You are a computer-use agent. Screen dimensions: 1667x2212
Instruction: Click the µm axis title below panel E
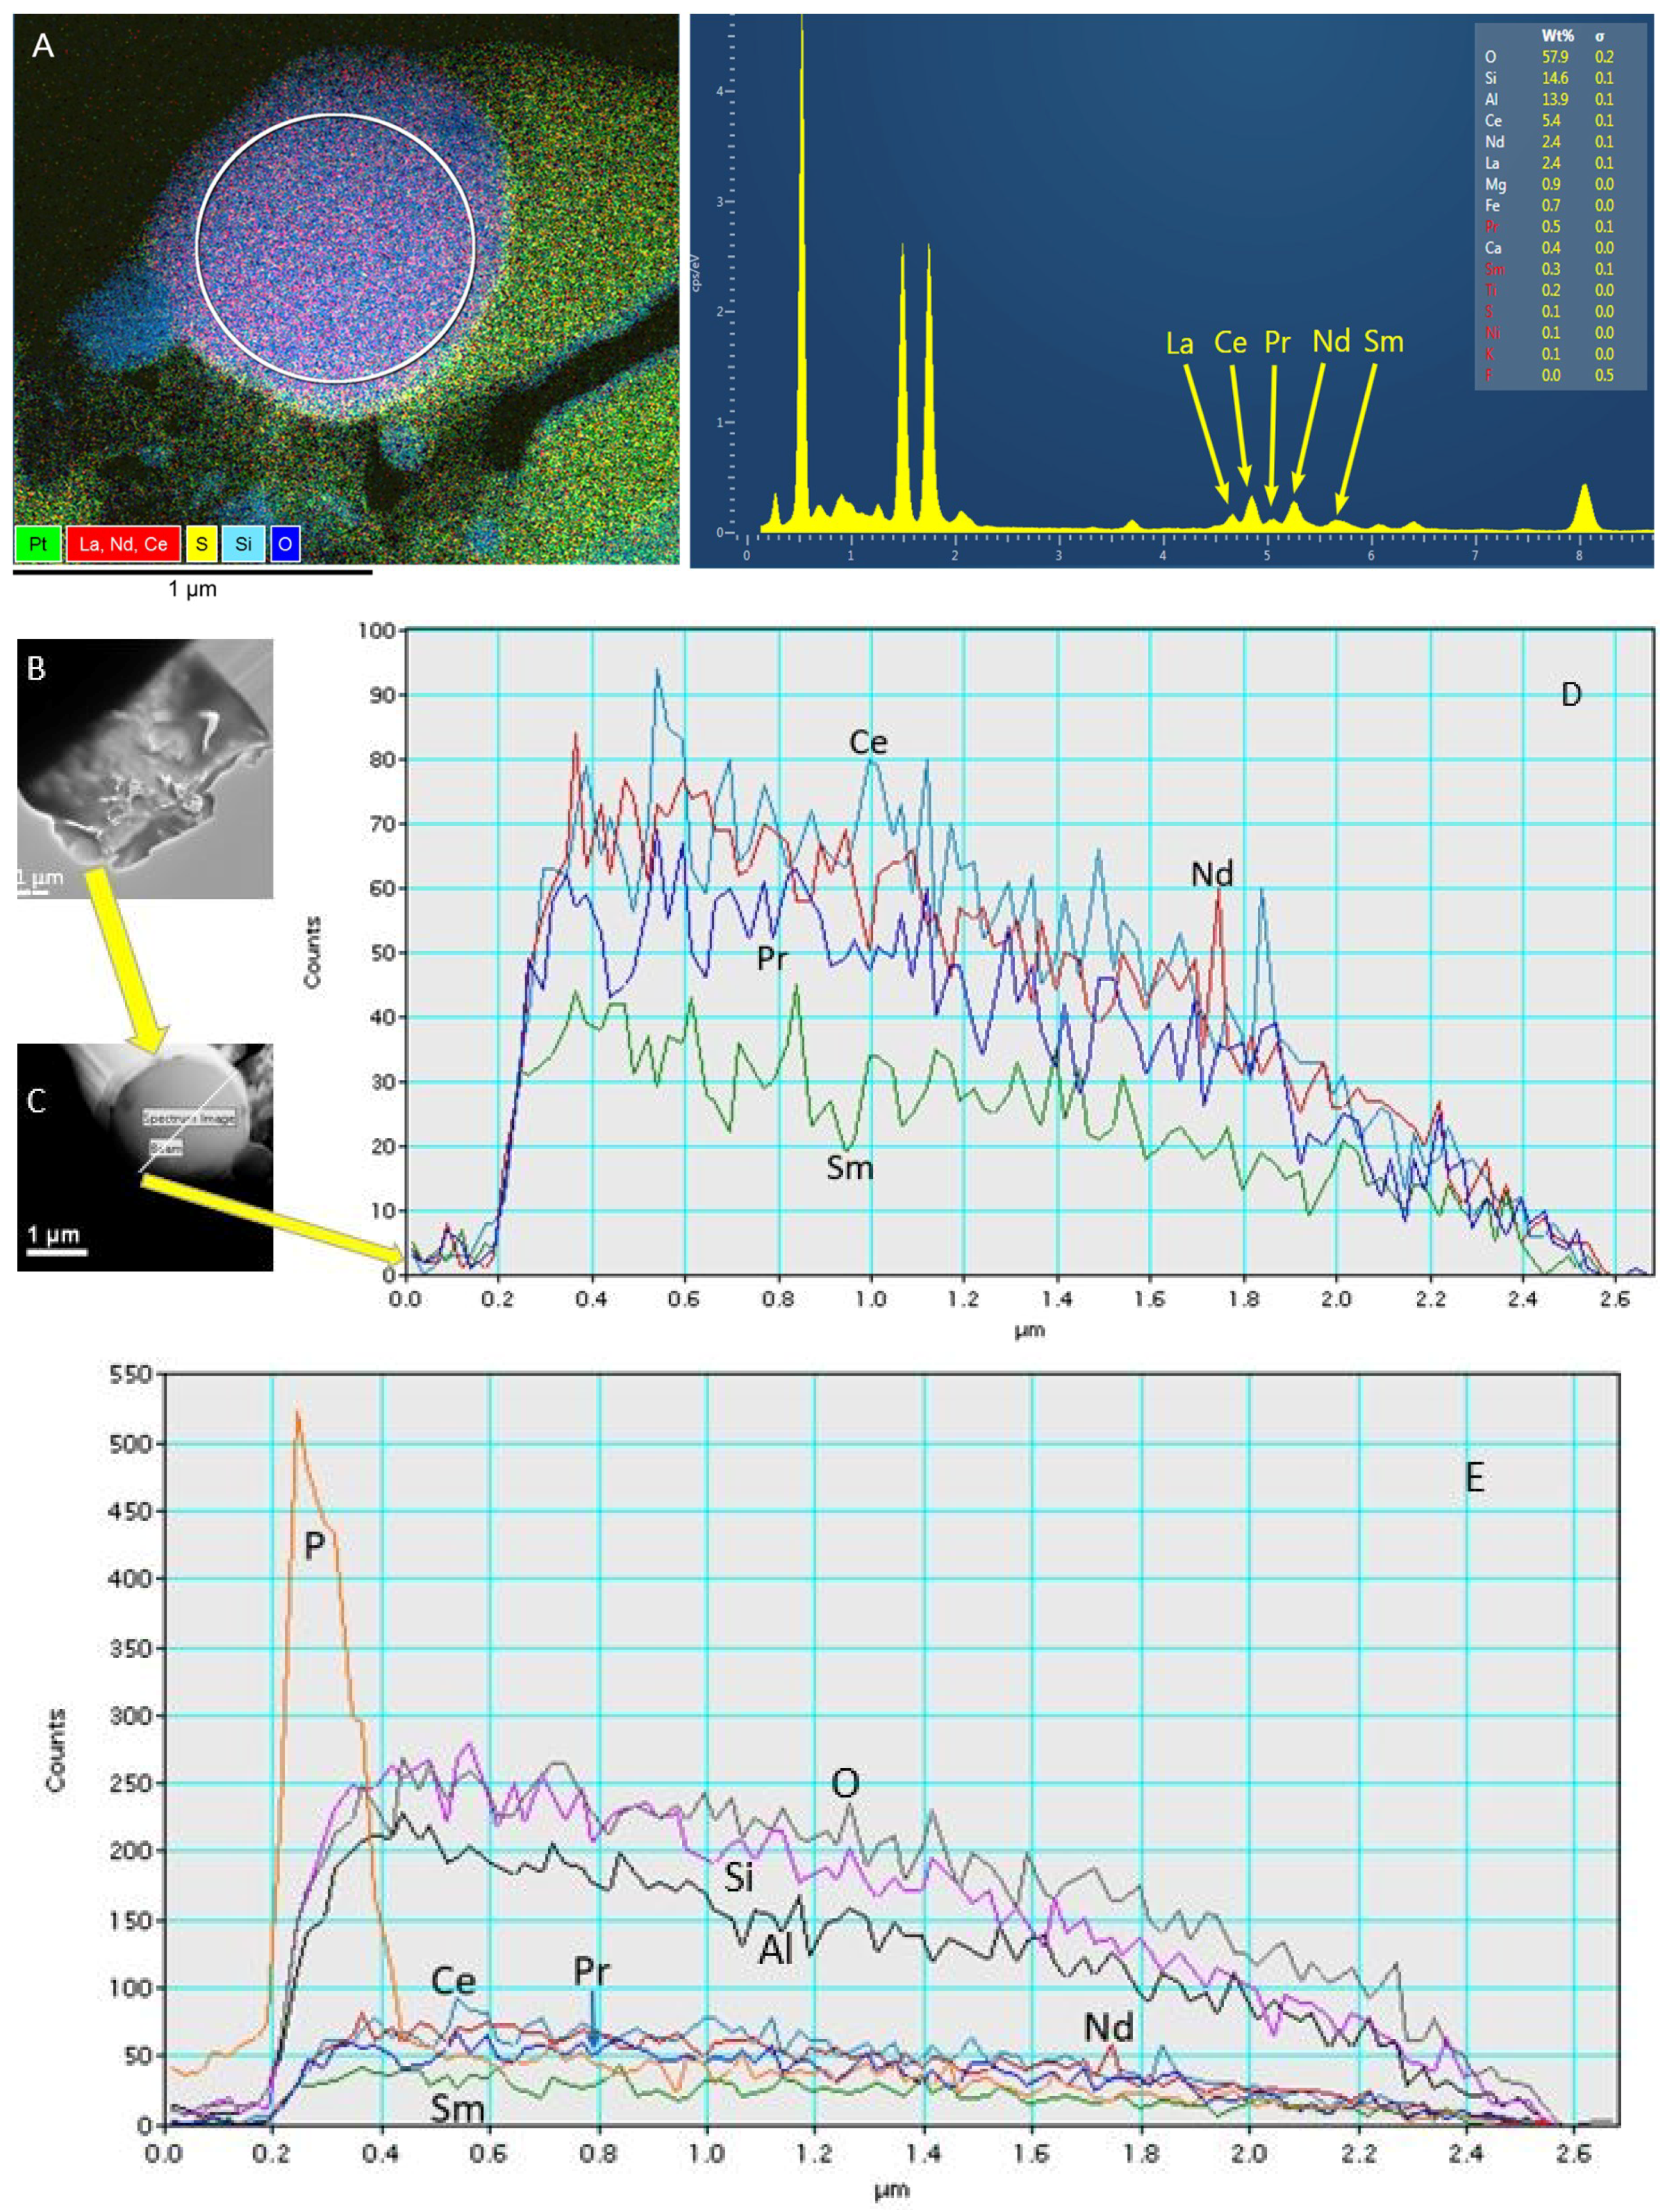(x=891, y=2191)
